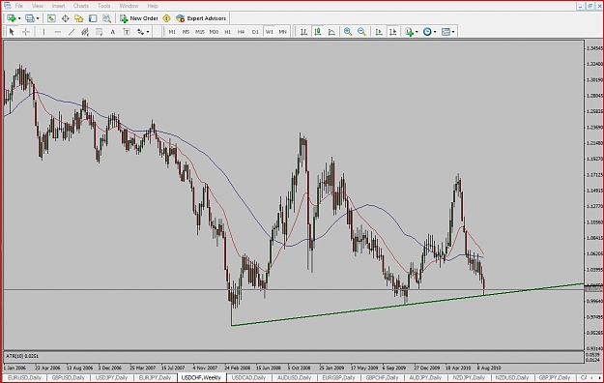
Task: Click the ATR(10) indicator label
Action: pyautogui.click(x=22, y=356)
